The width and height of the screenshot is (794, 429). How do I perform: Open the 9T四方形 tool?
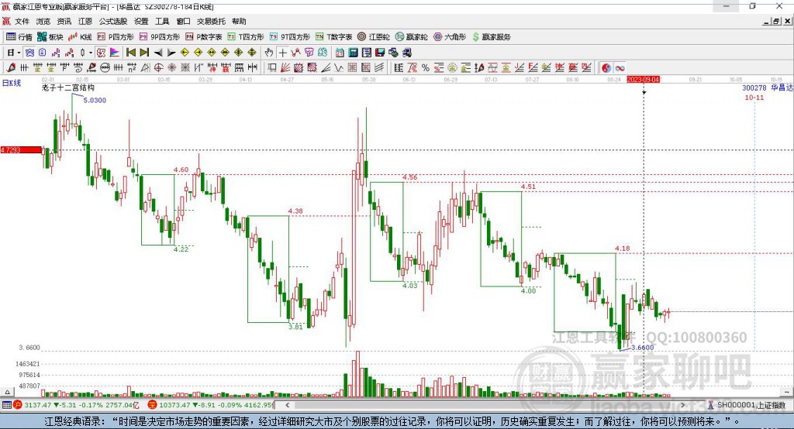point(290,37)
